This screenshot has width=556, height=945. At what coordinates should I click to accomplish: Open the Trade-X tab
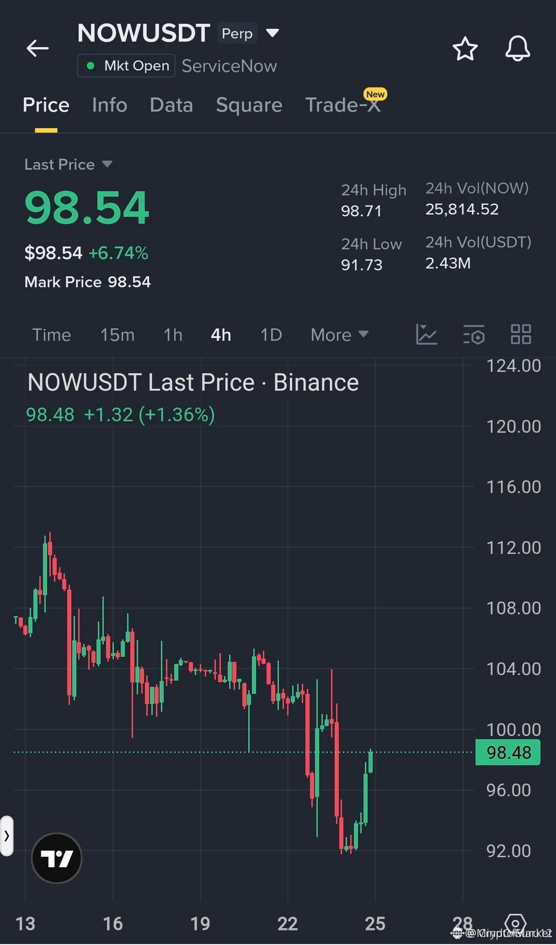click(x=343, y=105)
